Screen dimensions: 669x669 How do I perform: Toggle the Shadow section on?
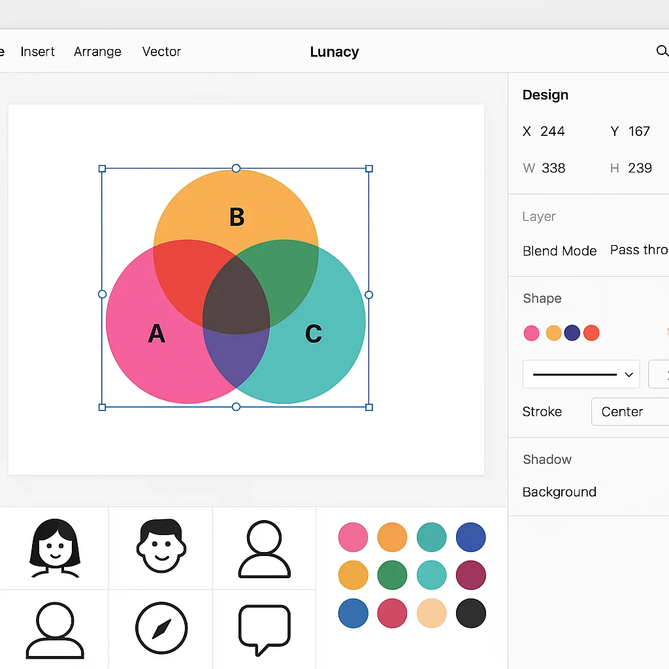(x=547, y=459)
